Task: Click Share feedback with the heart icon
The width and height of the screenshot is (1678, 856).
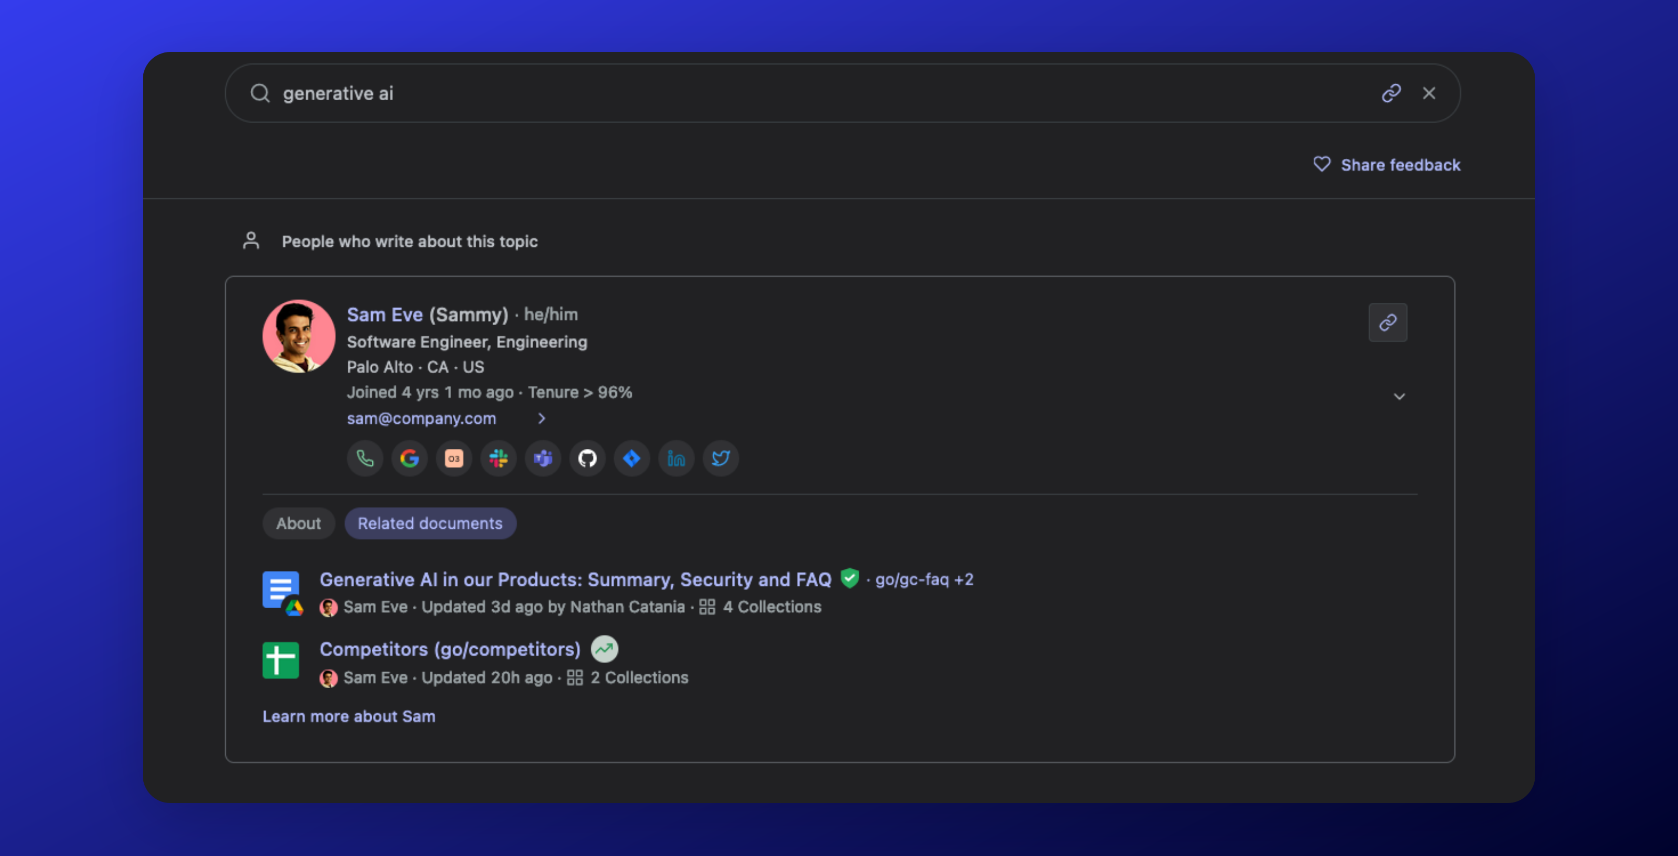Action: [x=1387, y=165]
